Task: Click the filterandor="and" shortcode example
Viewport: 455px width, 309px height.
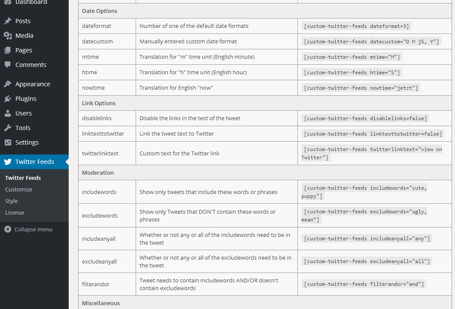Action: pyautogui.click(x=364, y=284)
